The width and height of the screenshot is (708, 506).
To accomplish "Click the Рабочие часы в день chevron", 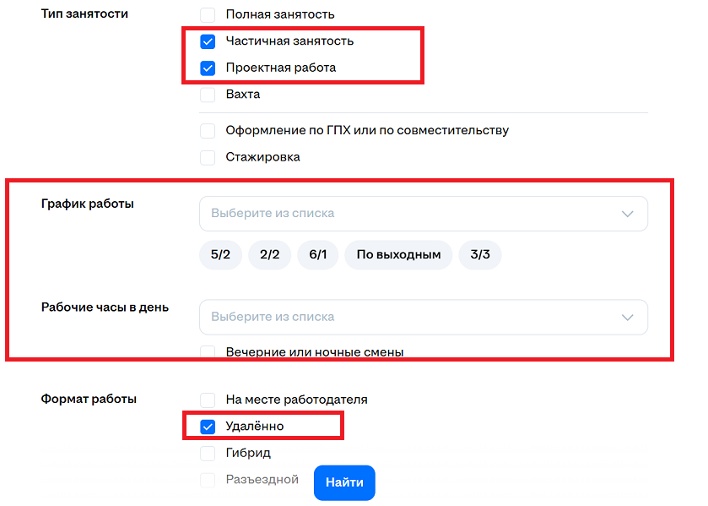I will pyautogui.click(x=627, y=317).
